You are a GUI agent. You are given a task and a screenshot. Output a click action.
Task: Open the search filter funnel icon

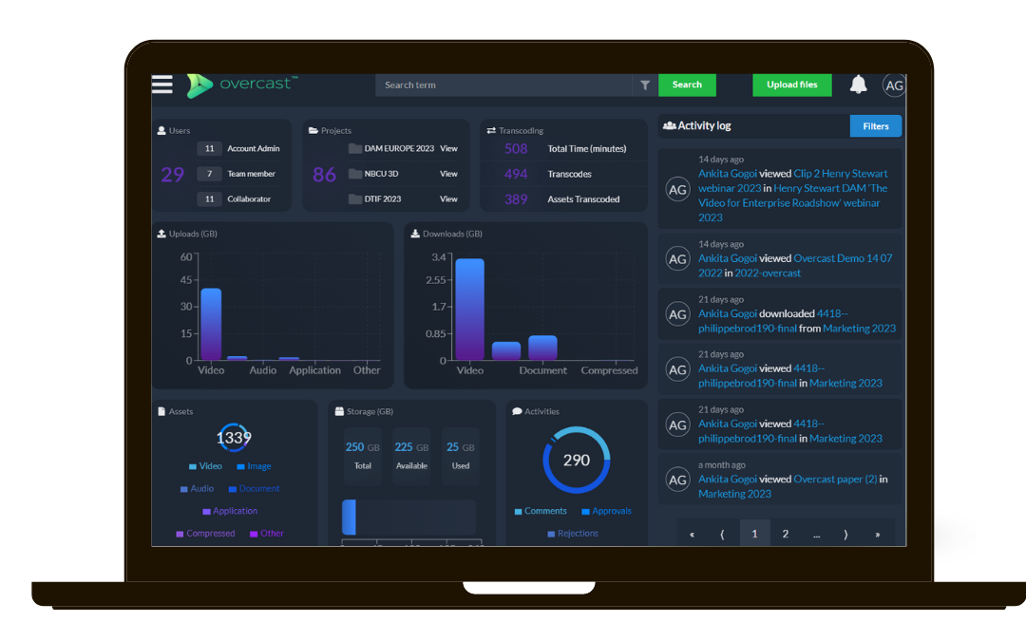[x=645, y=85]
